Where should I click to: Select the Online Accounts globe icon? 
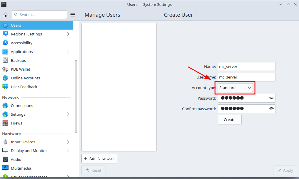coord(5,78)
